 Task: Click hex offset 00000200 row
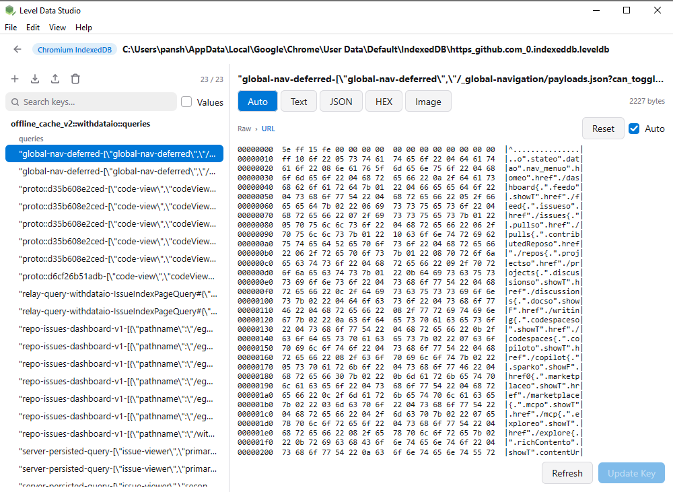pos(410,452)
